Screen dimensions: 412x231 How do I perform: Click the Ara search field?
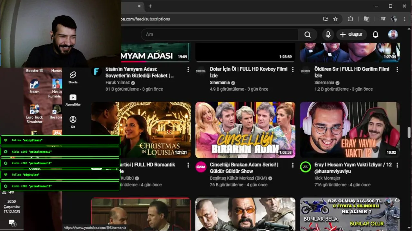pos(219,34)
